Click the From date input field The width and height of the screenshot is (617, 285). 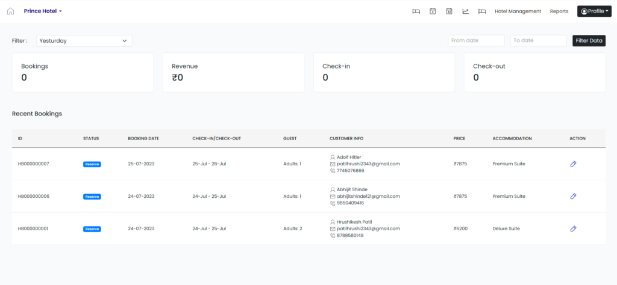(475, 41)
